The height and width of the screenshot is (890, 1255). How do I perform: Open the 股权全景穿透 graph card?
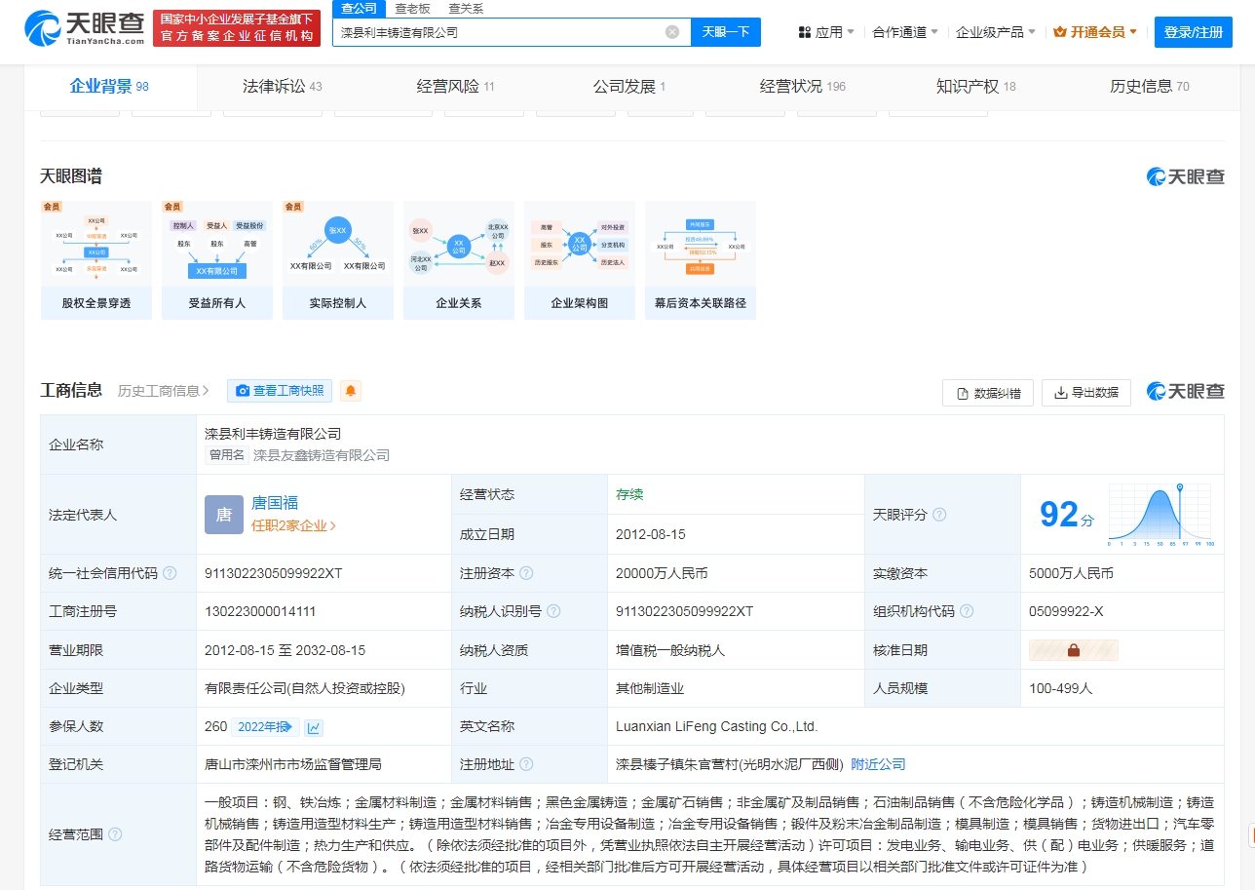[96, 260]
